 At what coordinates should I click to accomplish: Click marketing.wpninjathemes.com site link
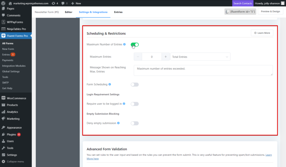click(31, 3)
